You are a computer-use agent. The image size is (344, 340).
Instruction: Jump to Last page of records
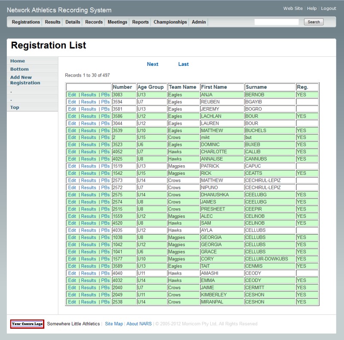tap(183, 64)
